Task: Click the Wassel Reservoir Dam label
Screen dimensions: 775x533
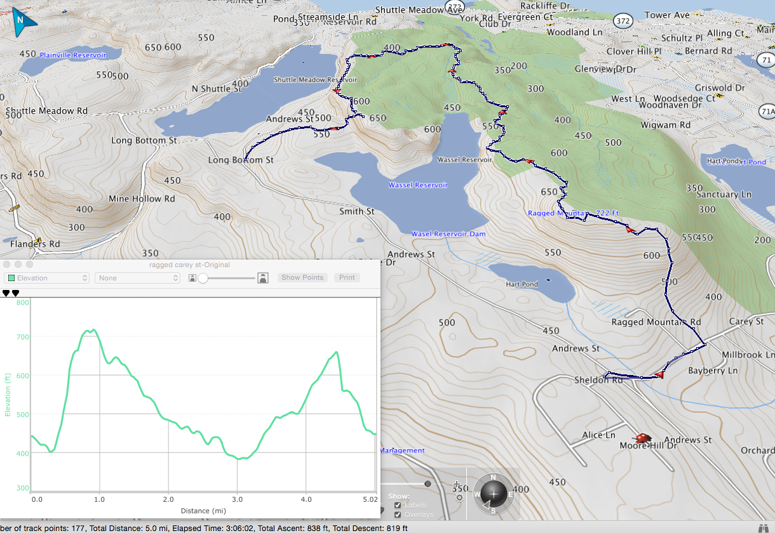Action: point(448,234)
